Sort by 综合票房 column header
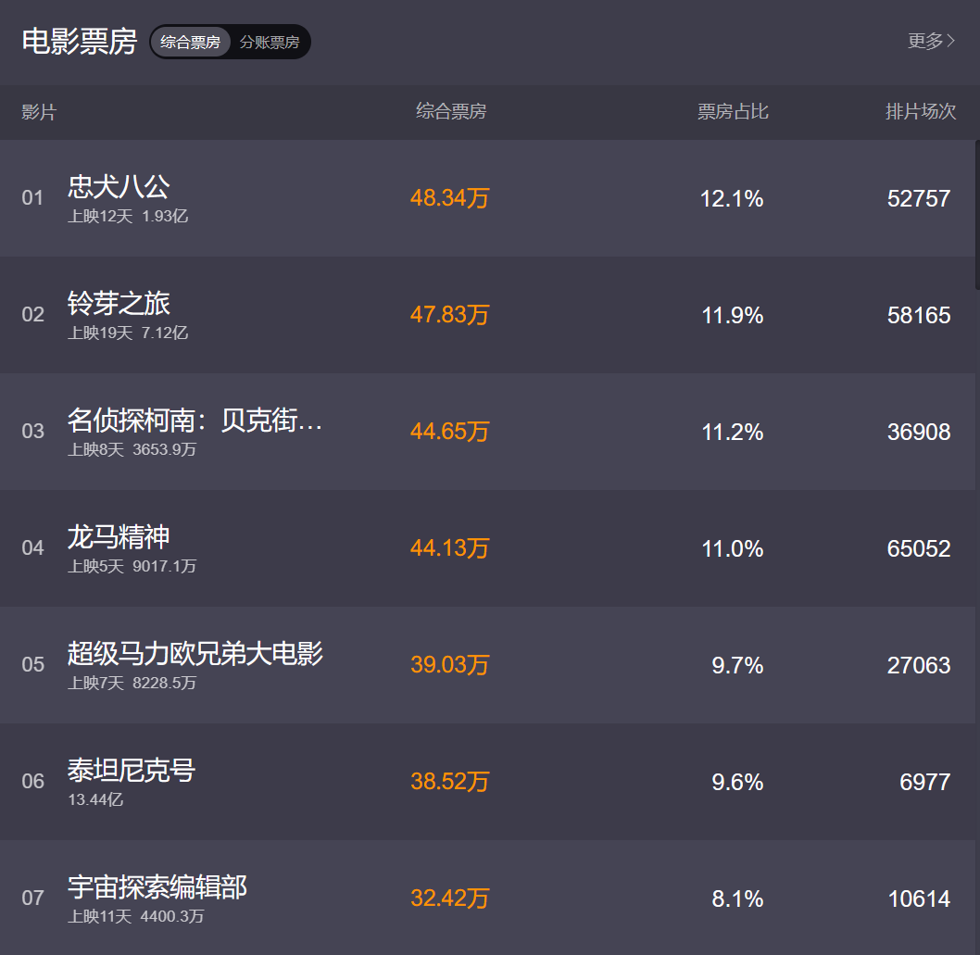Image resolution: width=980 pixels, height=955 pixels. pyautogui.click(x=451, y=112)
